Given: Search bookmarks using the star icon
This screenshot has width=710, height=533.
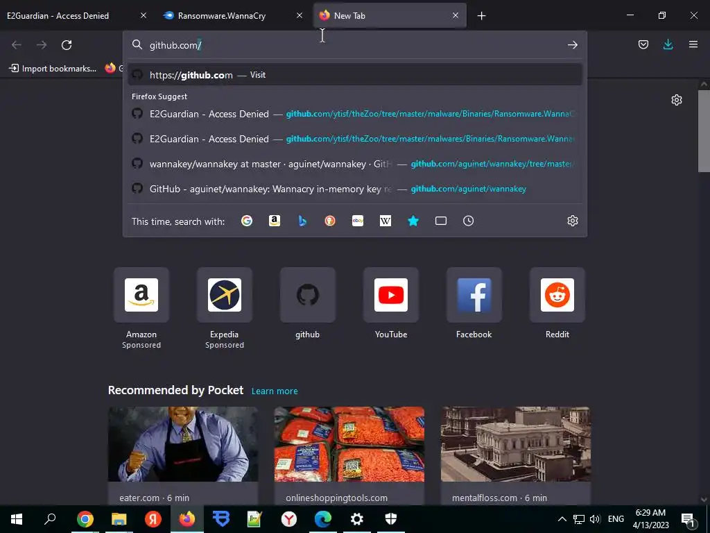Looking at the screenshot, I should (413, 221).
